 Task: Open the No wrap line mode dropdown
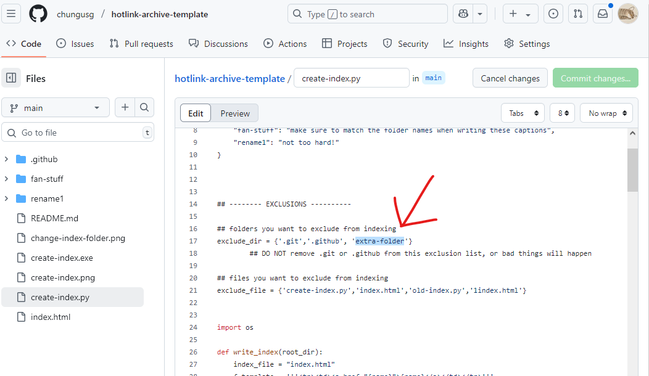606,113
